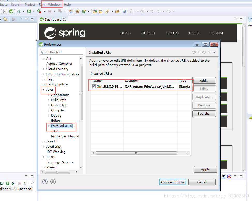Viewport: 252px width, 201px height.
Task: Select the Language Servers tree item
Action: coord(60,162)
